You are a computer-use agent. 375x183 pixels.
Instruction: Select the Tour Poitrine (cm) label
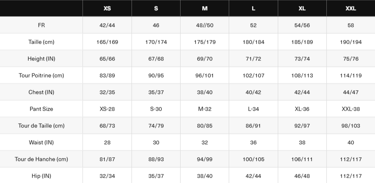pyautogui.click(x=41, y=76)
